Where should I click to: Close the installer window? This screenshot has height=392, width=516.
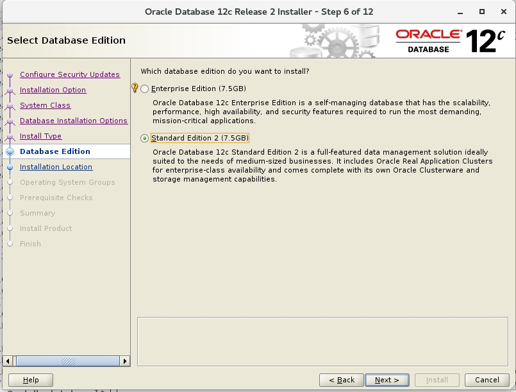pyautogui.click(x=504, y=12)
